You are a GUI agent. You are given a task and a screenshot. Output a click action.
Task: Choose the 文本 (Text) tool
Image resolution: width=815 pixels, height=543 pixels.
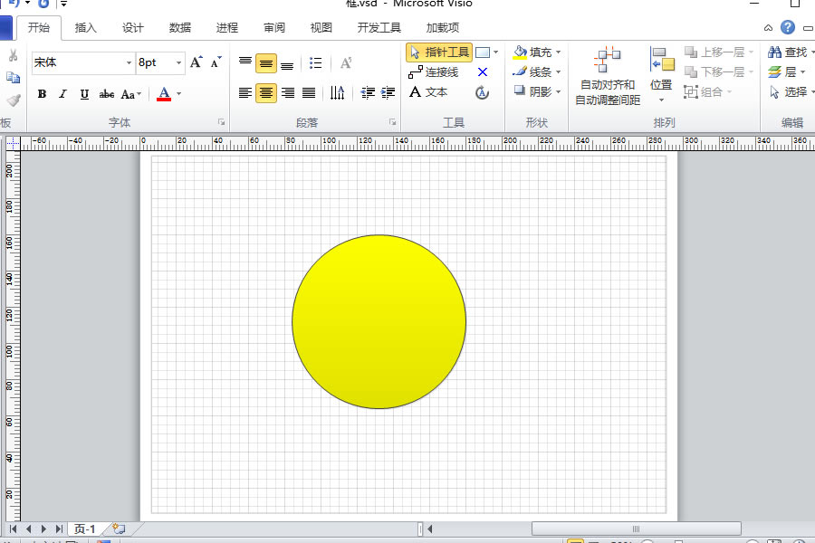coord(432,91)
